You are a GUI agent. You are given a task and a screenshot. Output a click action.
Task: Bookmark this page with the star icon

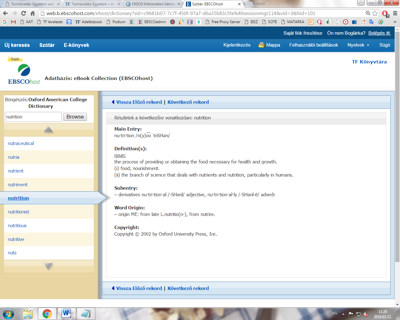click(x=375, y=13)
